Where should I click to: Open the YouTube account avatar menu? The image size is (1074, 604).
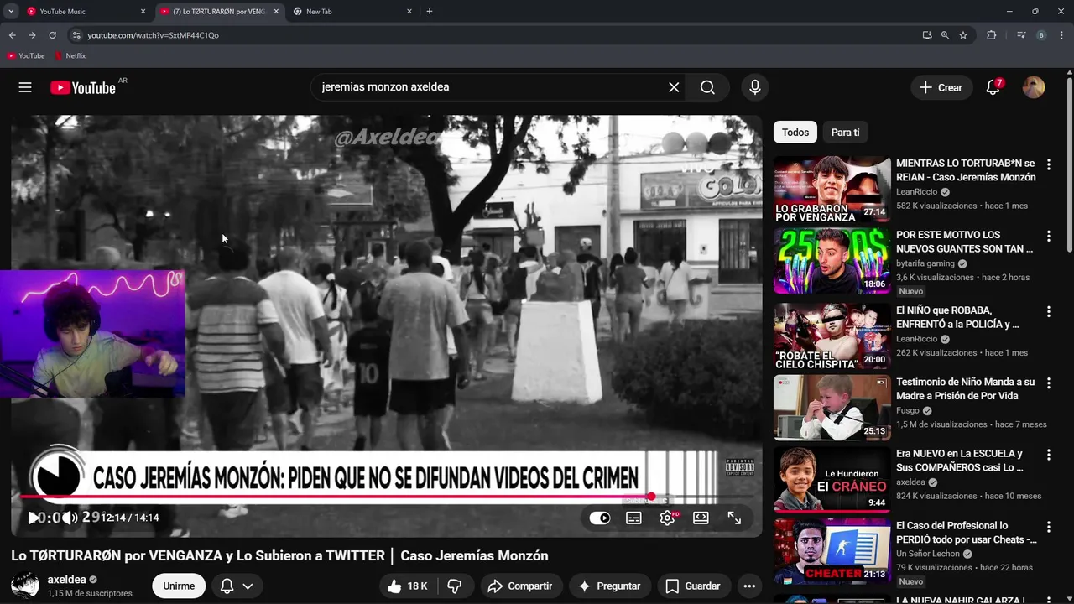point(1034,87)
